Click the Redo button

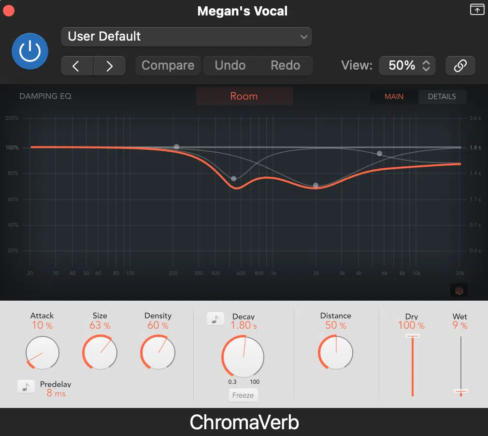[285, 66]
